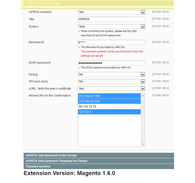The image size is (195, 183).
Task: Open the cURL verify peer's certificate dropdown
Action: point(111,89)
